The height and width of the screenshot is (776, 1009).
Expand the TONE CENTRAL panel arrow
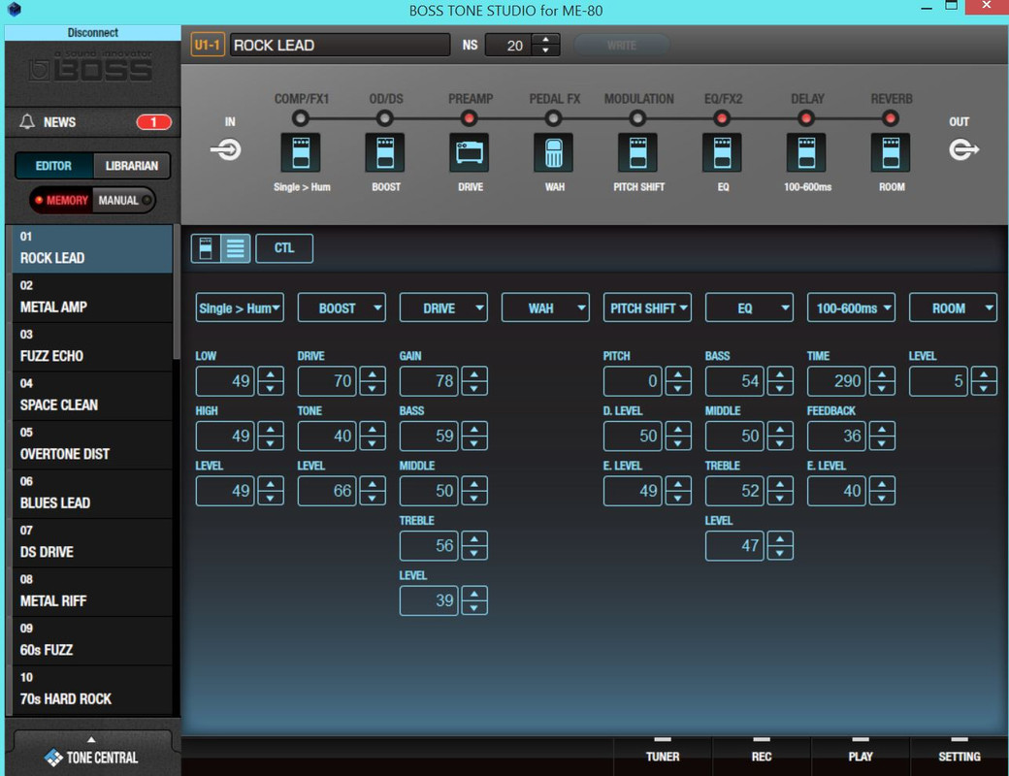point(91,739)
